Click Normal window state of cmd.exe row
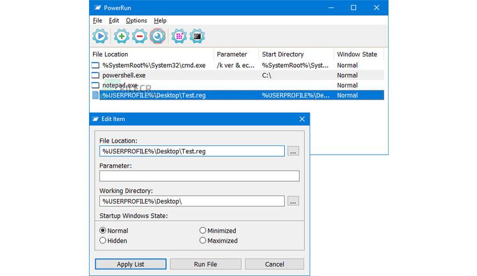The width and height of the screenshot is (477, 276). coord(347,66)
